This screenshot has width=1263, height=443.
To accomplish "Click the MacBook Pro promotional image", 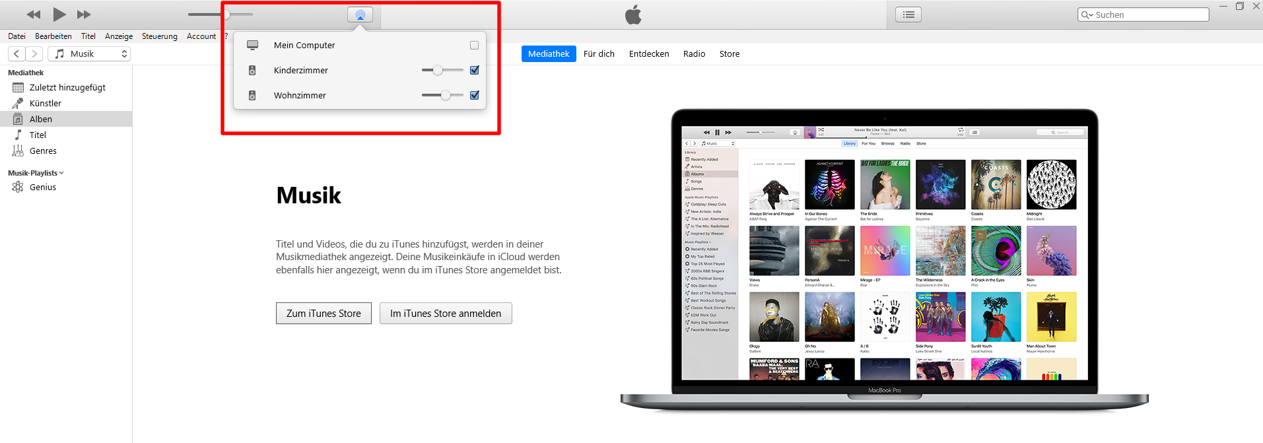I will [885, 260].
